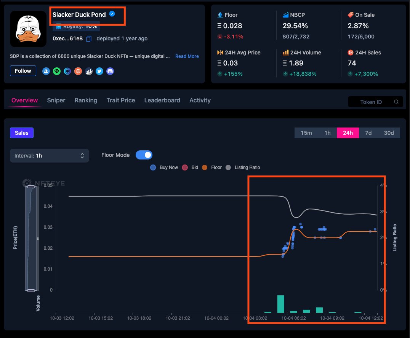Viewport: 410px width, 338px height.
Task: Focus the Token ID search field
Action: point(375,102)
